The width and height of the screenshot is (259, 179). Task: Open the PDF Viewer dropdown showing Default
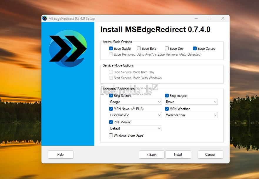tap(136, 128)
